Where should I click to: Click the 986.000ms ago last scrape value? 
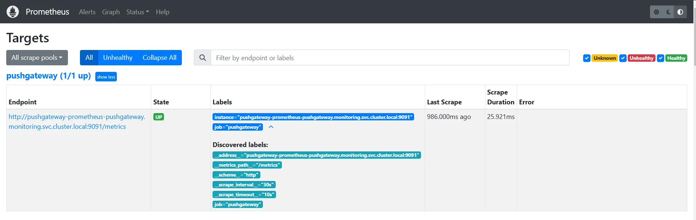pyautogui.click(x=449, y=117)
